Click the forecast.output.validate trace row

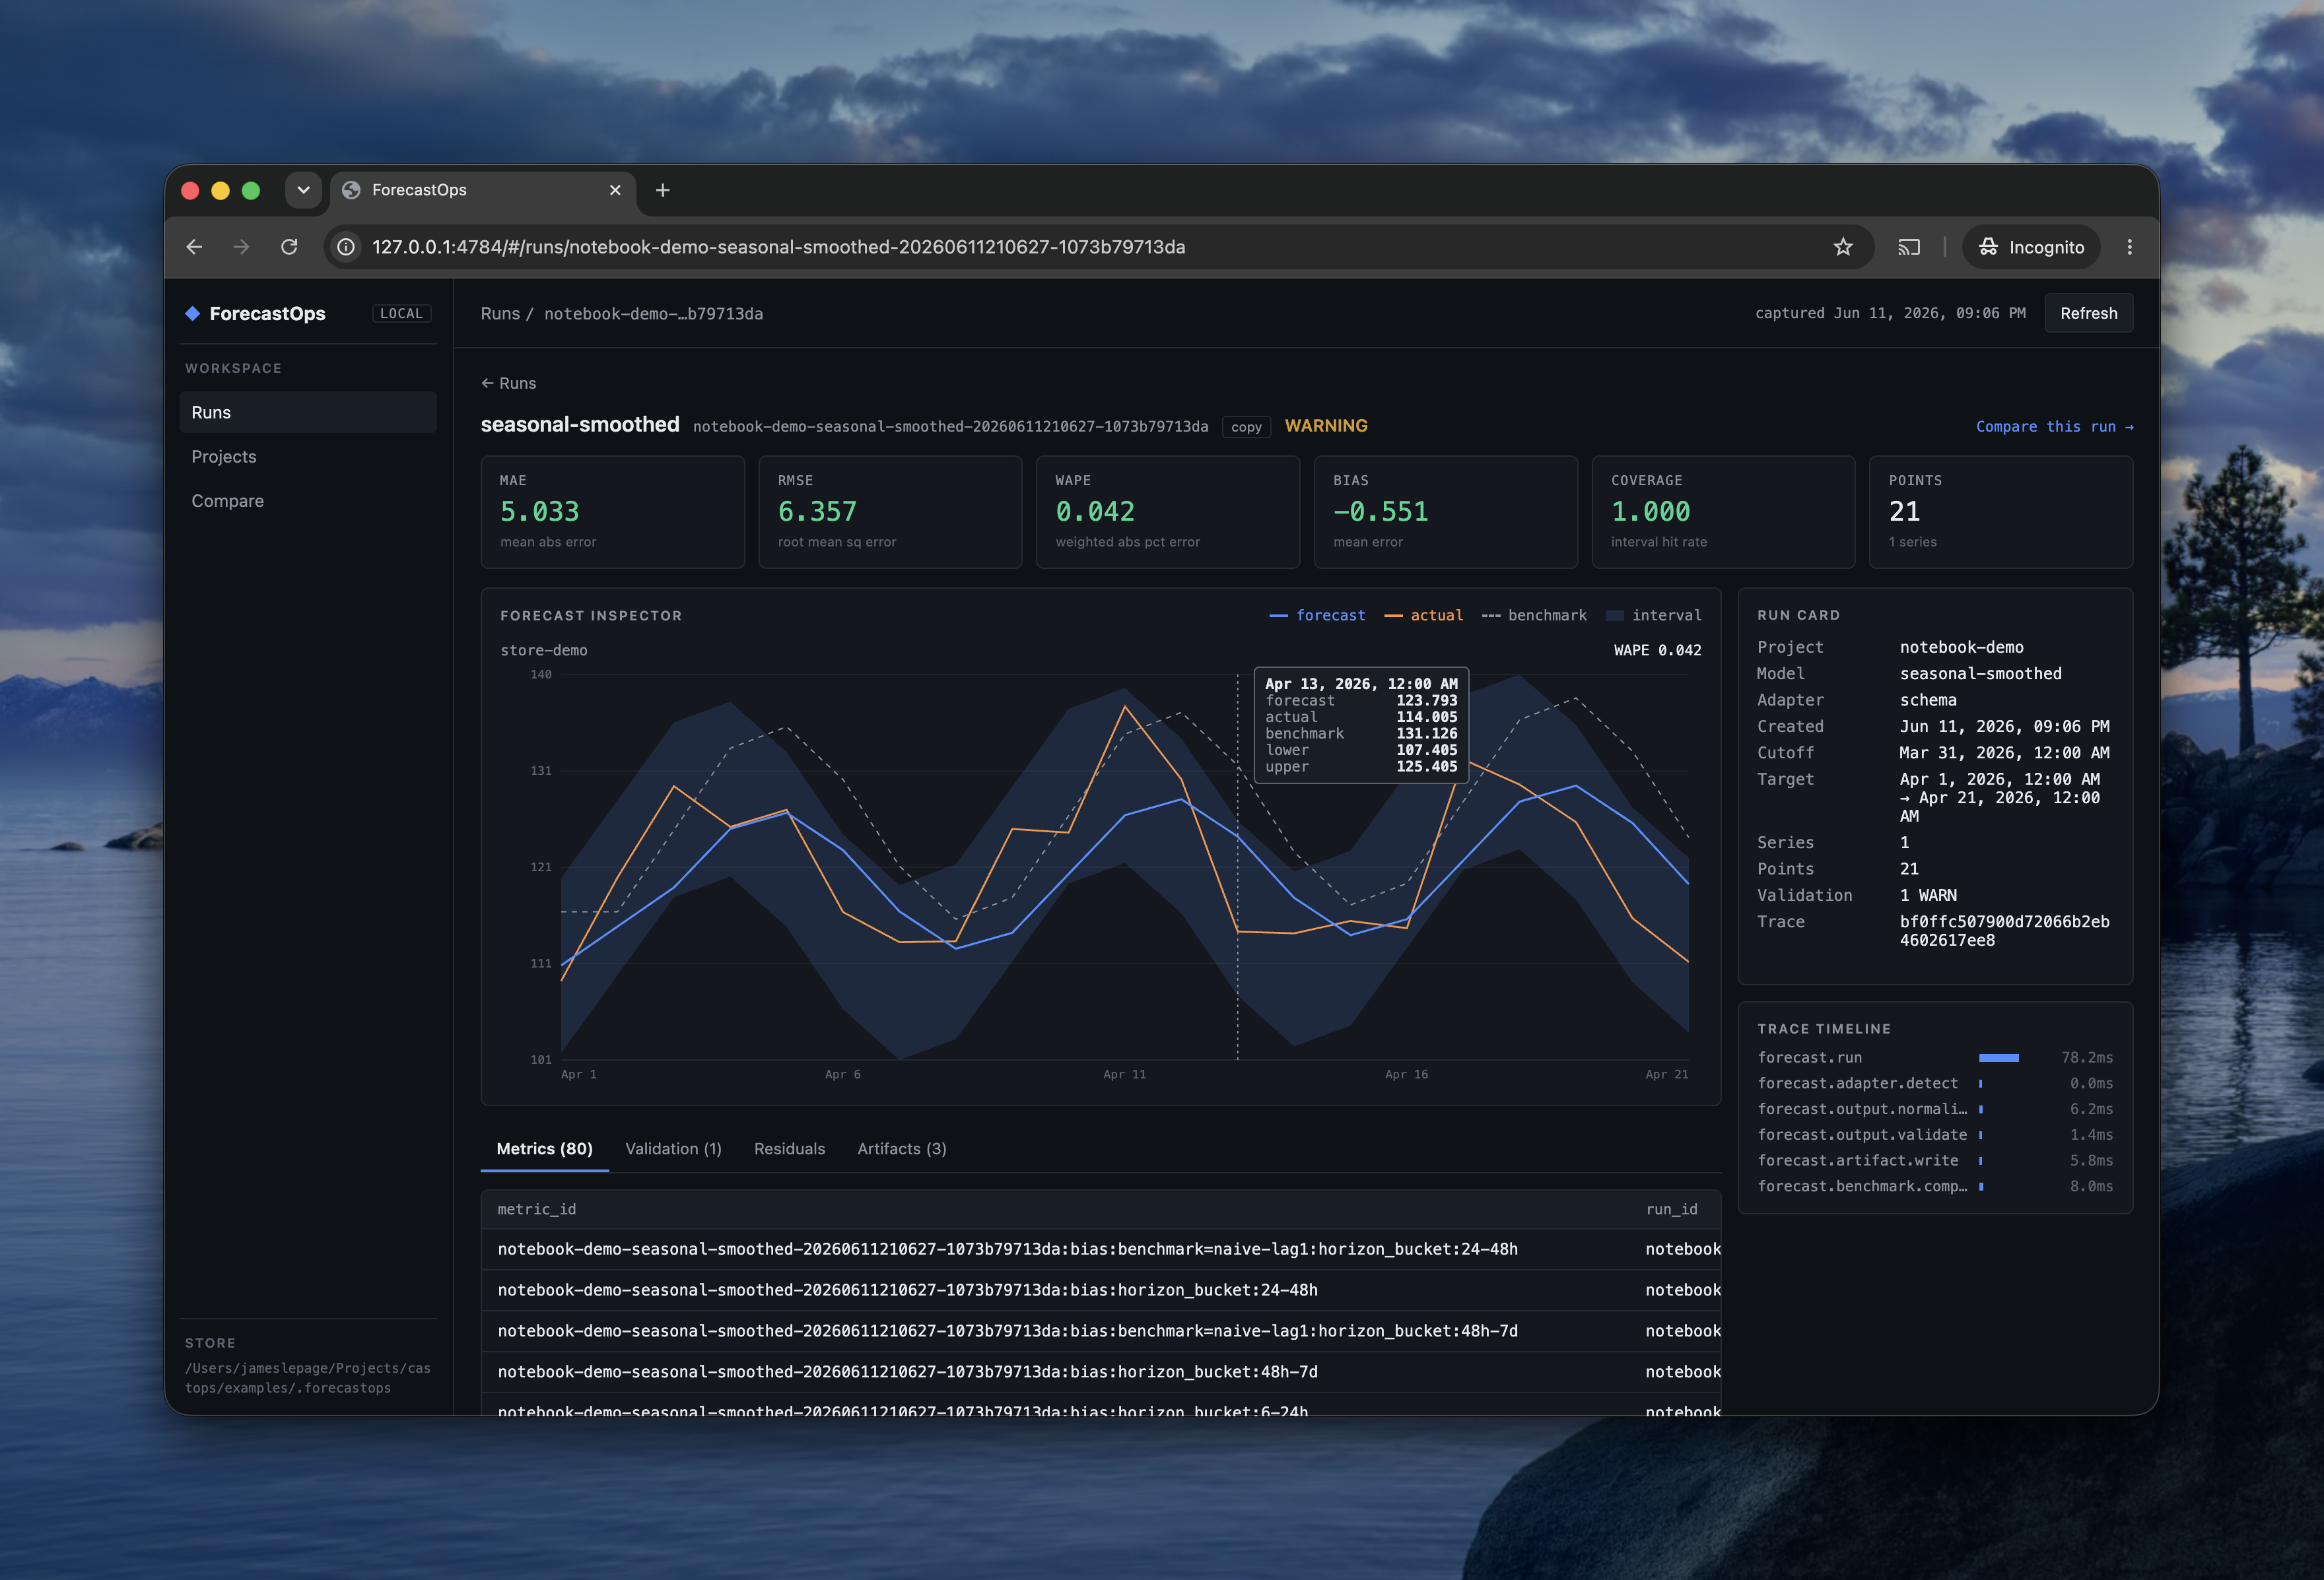point(1935,1135)
